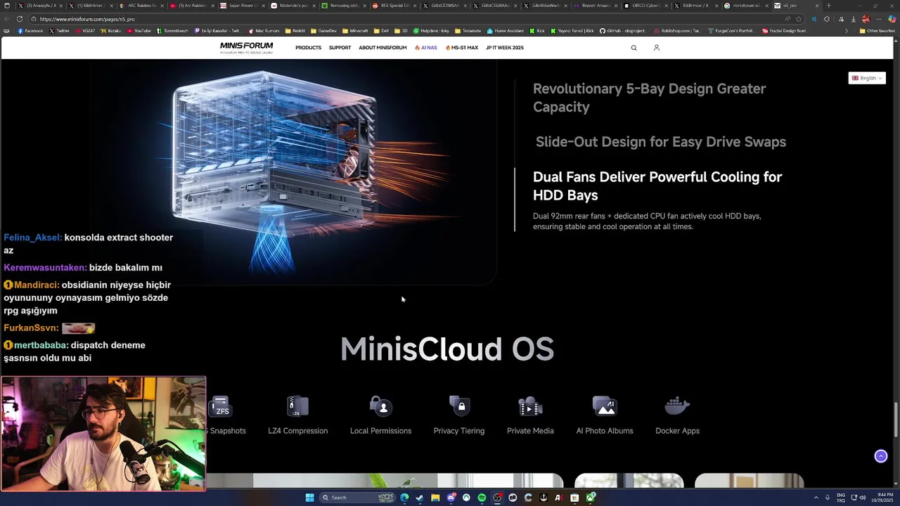Reload the page with the refresh icon
Image resolution: width=900 pixels, height=506 pixels.
coord(19,19)
